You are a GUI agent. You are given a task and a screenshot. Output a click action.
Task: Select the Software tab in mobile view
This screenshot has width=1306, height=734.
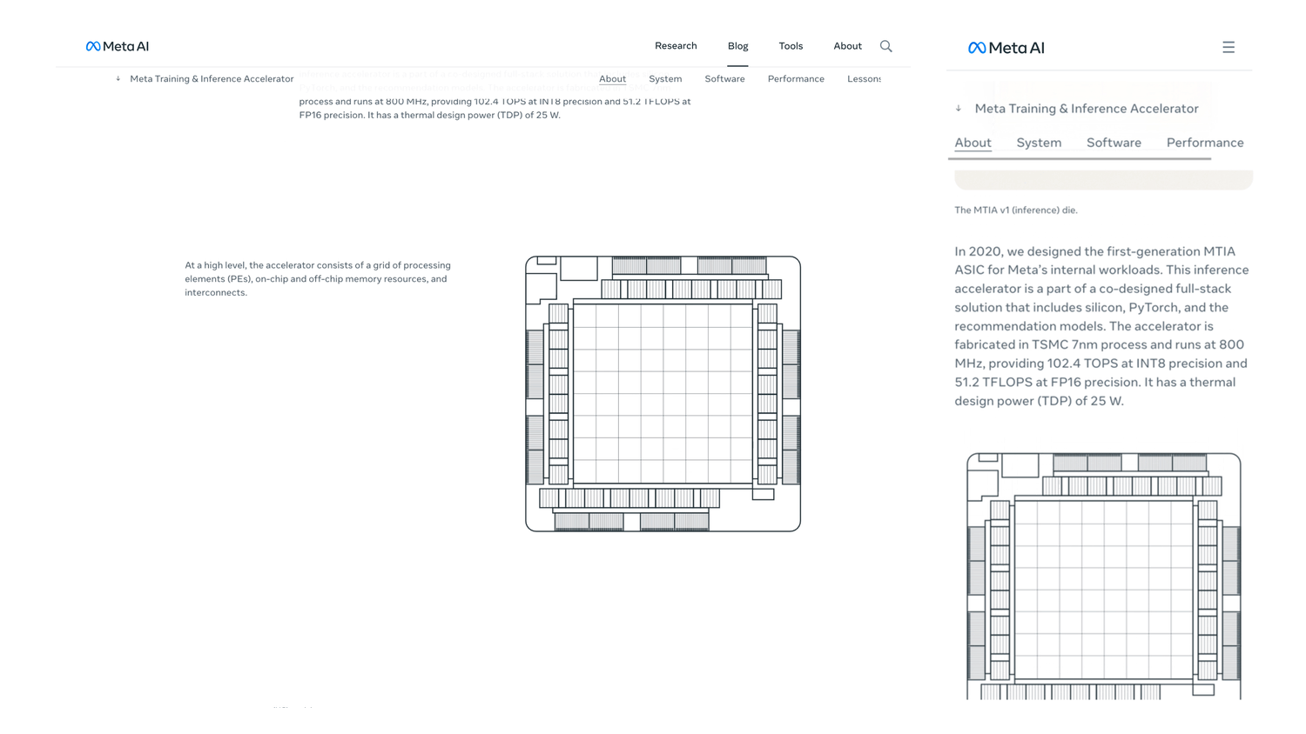coord(1114,143)
